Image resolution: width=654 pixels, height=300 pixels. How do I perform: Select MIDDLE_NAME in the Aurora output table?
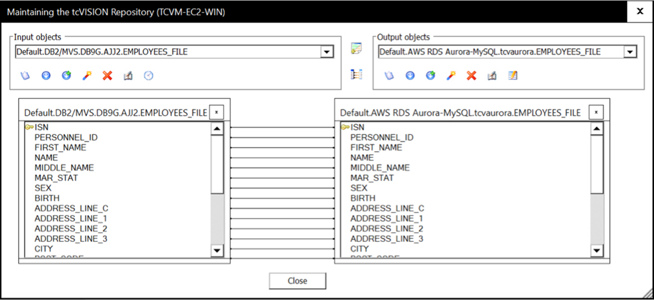click(x=380, y=168)
